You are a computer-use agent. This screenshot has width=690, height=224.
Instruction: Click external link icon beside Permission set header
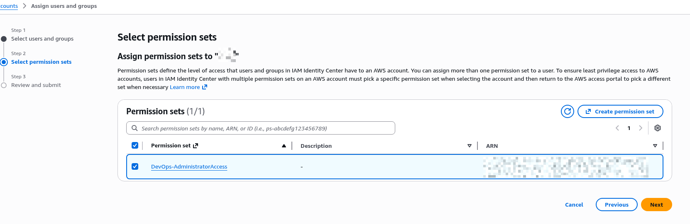tap(196, 146)
